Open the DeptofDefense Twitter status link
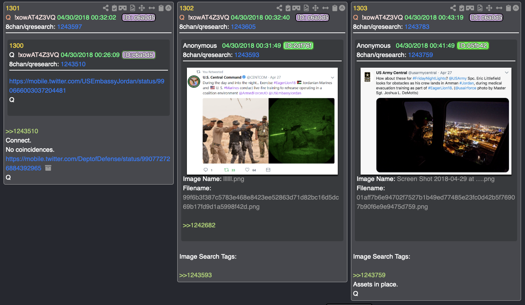 tap(88, 163)
